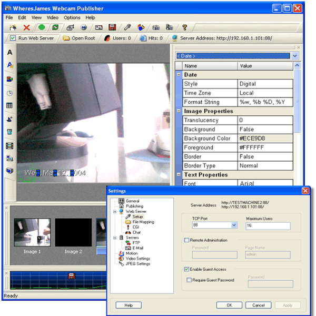Viewport: 316px width, 316px height.
Task: Open the View menu
Action: (36, 17)
